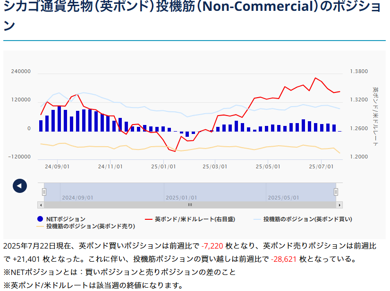Click the left range handle of the navigator
The image size is (390, 291).
point(44,191)
